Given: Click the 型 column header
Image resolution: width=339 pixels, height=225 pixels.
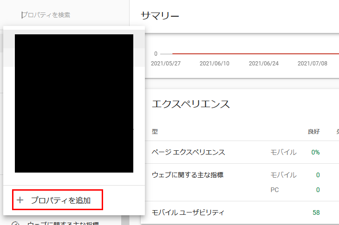Looking at the screenshot, I should coord(155,131).
